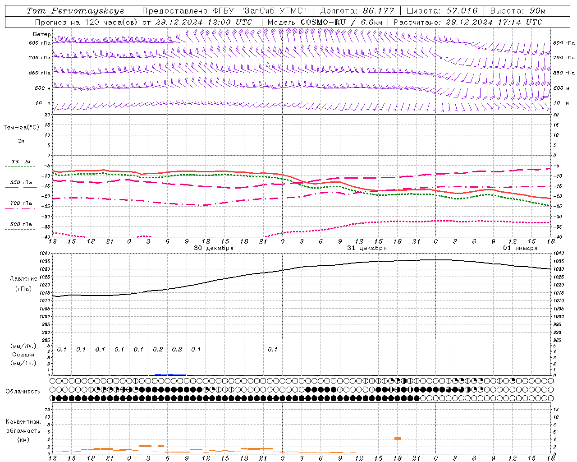The image size is (577, 462).
Task: Click the isolated 0.1 precipitation value near 21h
Action: point(272,349)
